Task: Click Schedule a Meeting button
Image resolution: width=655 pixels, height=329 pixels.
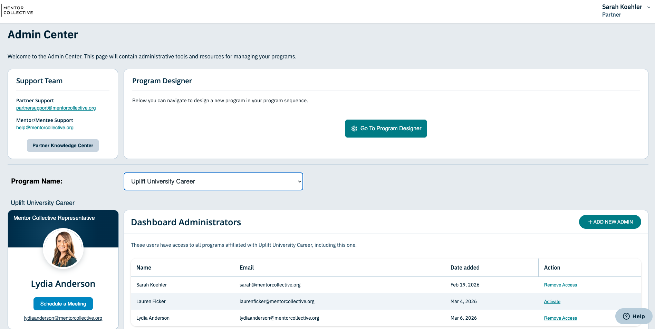Action: point(63,304)
